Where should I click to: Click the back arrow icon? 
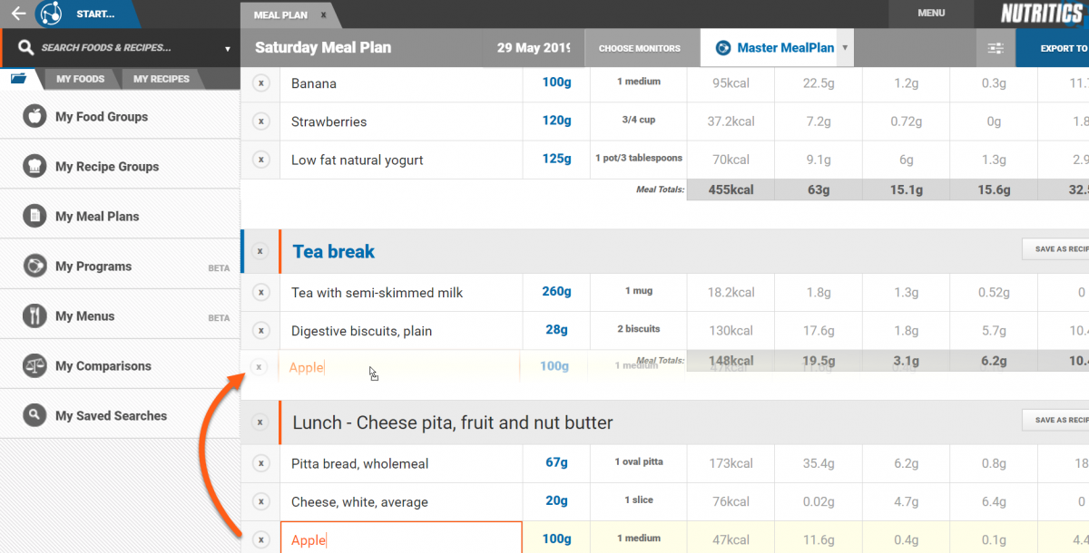tap(18, 14)
